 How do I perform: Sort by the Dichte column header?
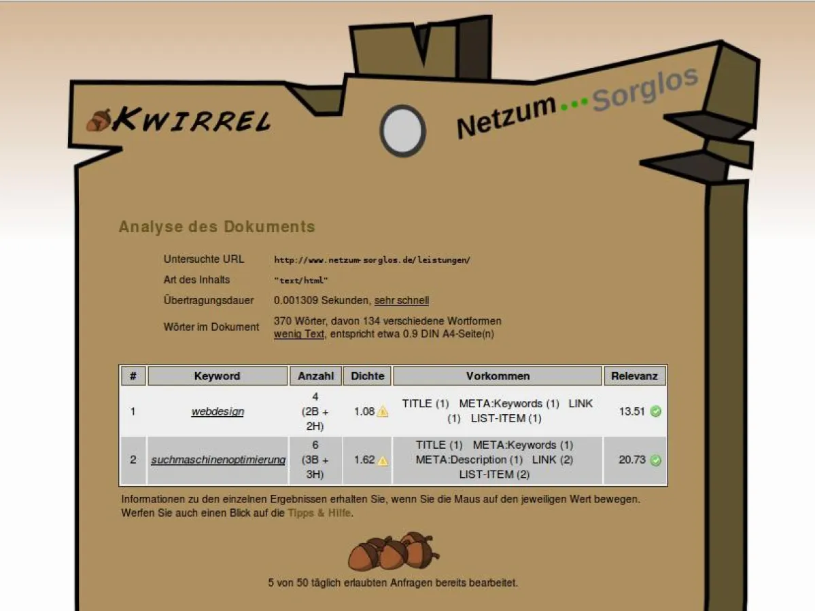(366, 375)
